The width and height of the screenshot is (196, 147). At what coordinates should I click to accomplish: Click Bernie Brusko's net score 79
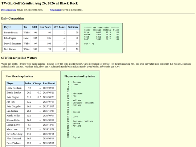click(73, 33)
